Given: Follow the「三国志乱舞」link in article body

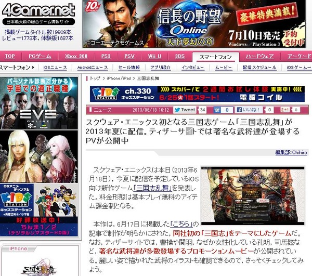Looking at the screenshot, I should point(152,188).
